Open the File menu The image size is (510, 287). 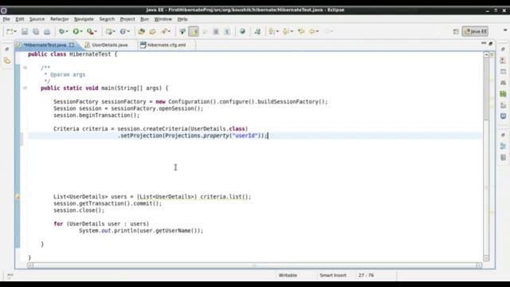6,19
